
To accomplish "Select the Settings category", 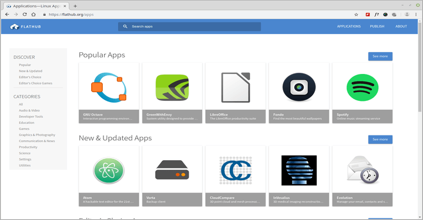I will 25,160.
